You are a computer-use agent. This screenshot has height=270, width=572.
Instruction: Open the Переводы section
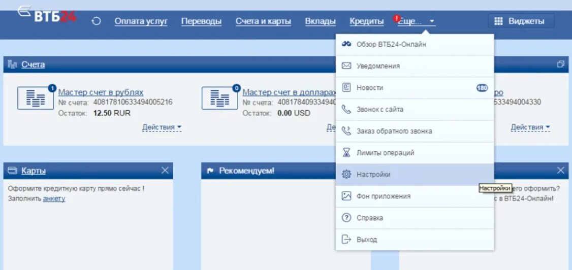[201, 21]
